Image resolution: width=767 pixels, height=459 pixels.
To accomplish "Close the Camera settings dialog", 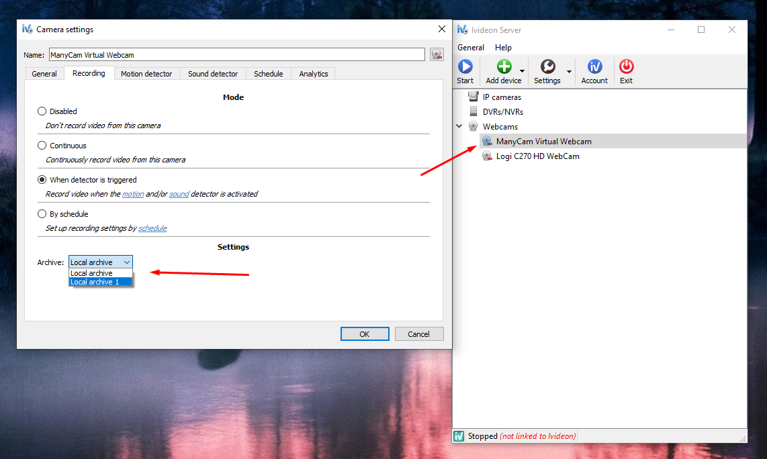I will (442, 30).
